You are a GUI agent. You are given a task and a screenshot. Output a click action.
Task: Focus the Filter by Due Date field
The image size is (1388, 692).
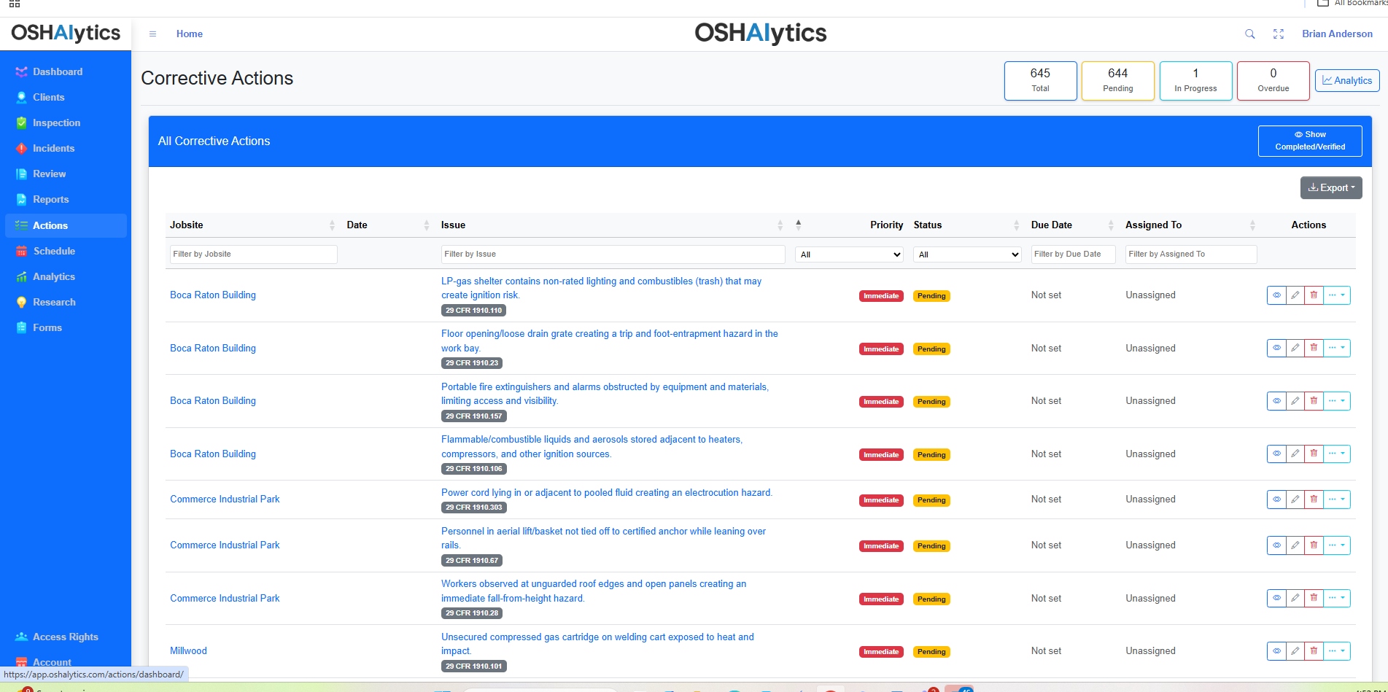tap(1073, 254)
